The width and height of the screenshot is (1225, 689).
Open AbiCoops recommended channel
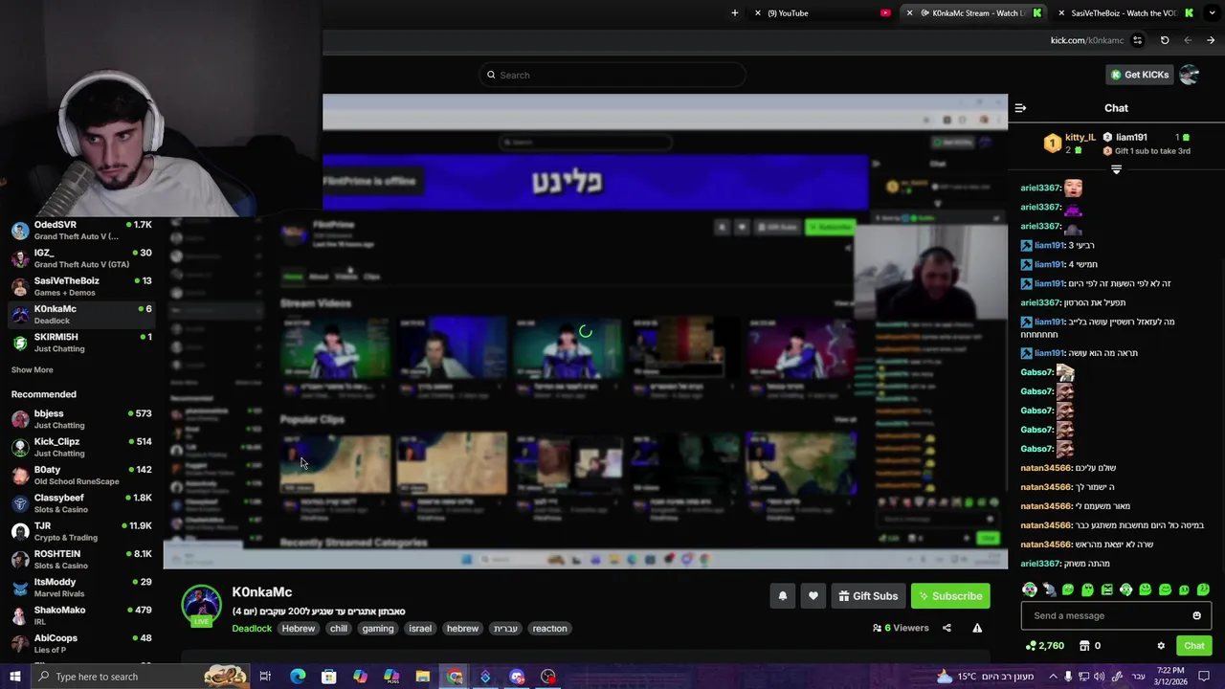click(x=81, y=643)
